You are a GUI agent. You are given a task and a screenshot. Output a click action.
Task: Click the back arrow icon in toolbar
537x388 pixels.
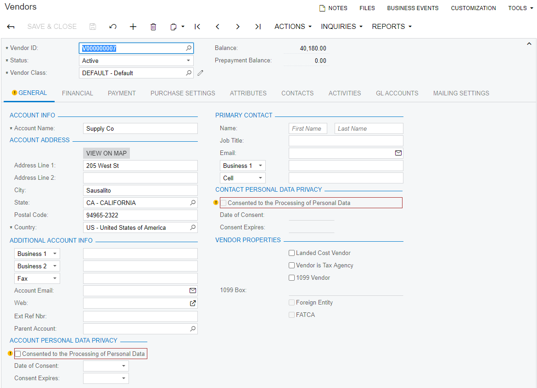pos(11,27)
